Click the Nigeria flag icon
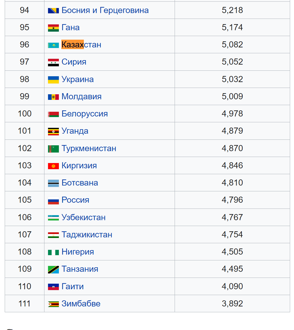 (53, 252)
